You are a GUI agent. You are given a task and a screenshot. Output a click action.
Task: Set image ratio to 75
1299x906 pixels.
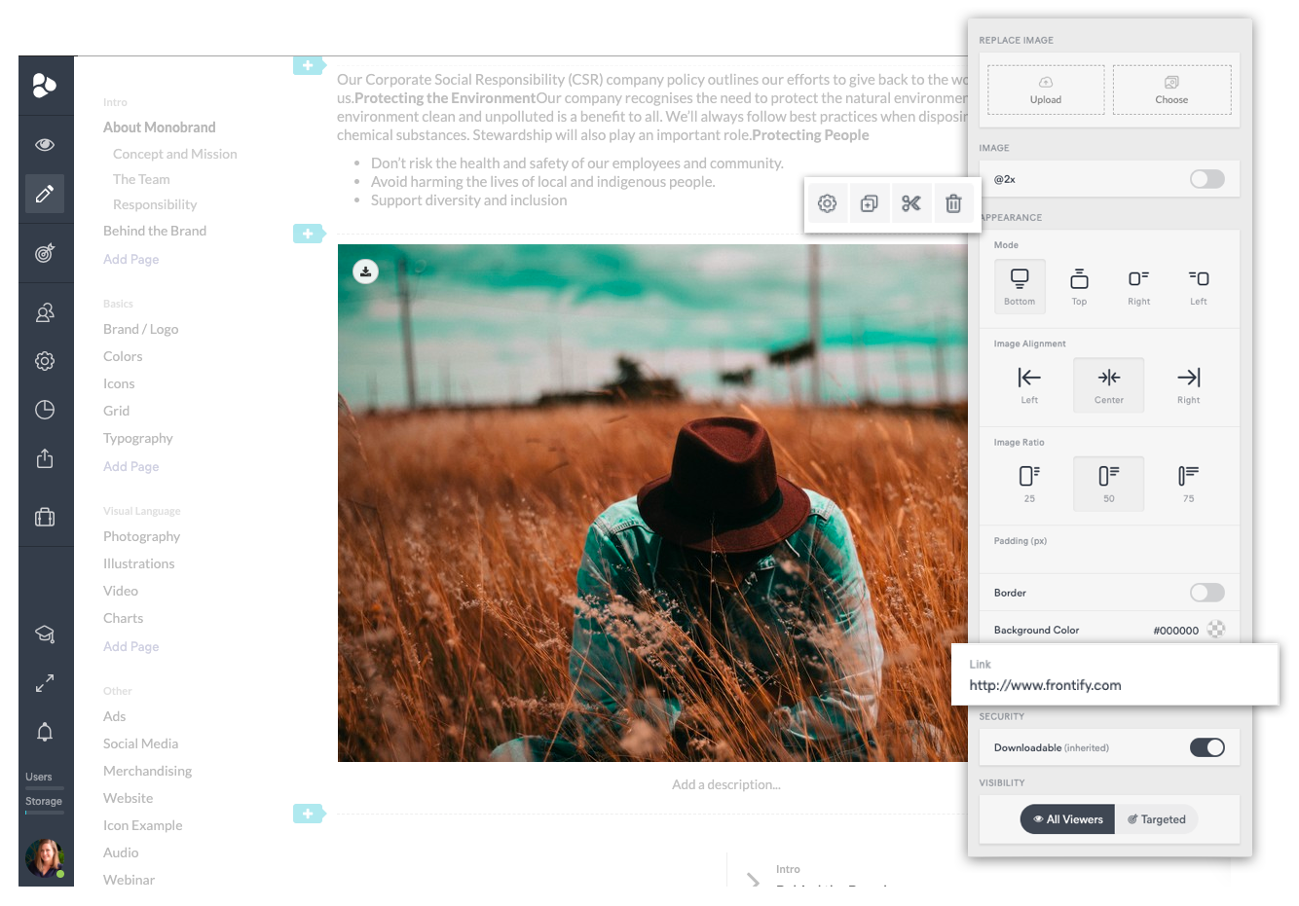tap(1188, 484)
